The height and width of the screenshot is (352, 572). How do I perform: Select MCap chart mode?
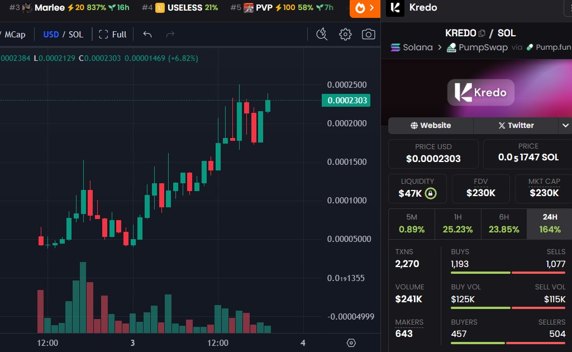(15, 34)
